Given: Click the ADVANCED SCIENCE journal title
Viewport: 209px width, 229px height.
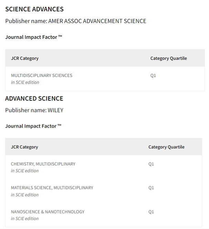Looking at the screenshot, I should 34,99.
